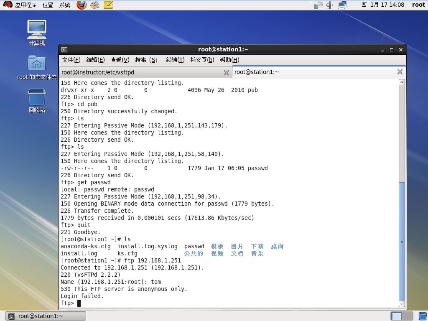Open the 编辑(E) menu
This screenshot has height=321, width=428.
96,60
